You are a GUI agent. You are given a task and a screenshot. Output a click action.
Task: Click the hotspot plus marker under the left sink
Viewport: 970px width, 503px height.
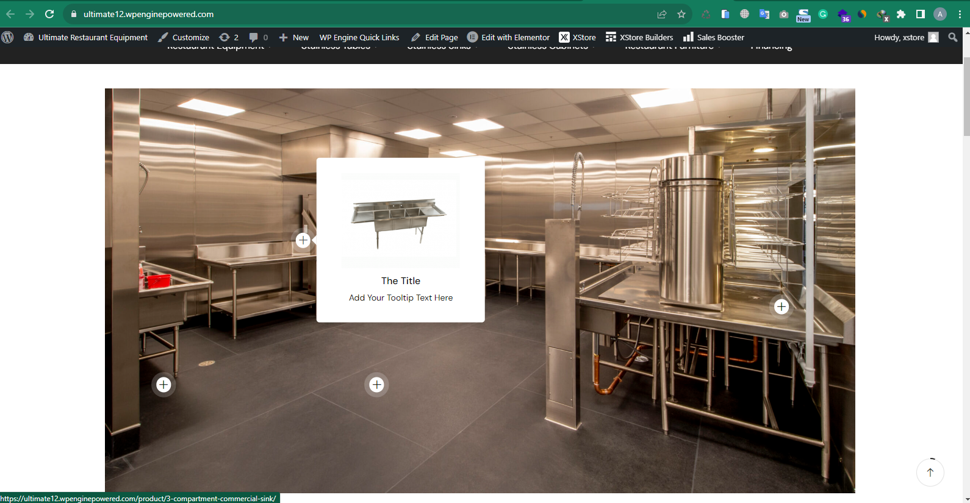coord(163,385)
